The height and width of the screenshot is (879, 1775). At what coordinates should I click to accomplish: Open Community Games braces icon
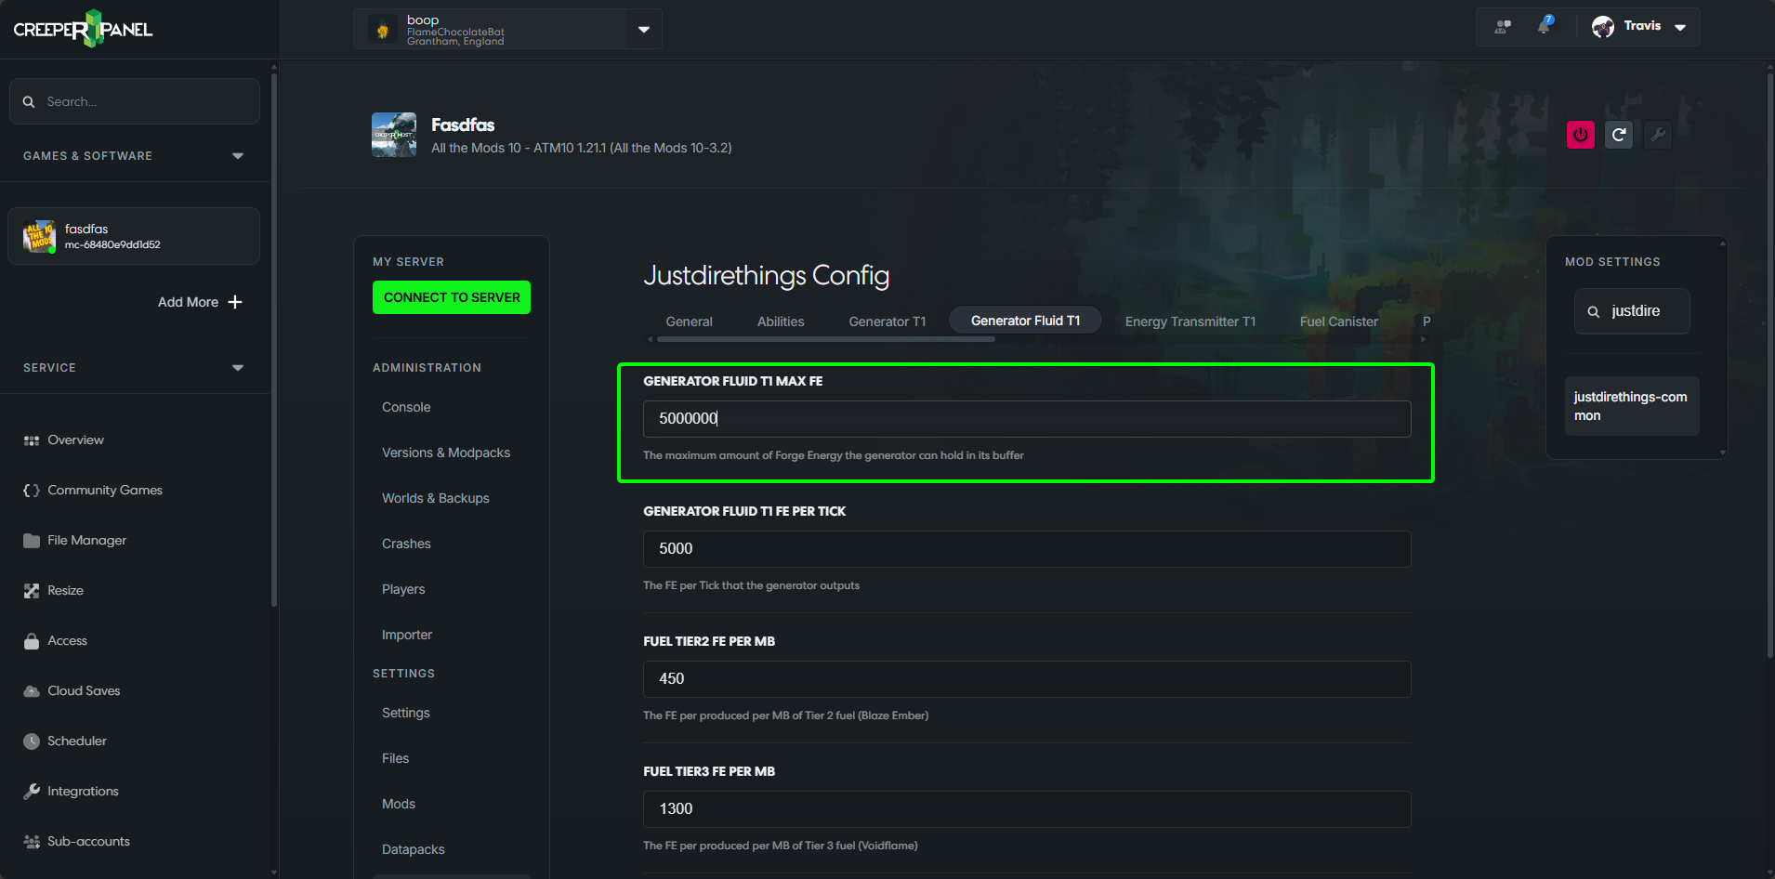(32, 490)
